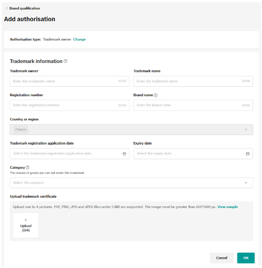Expand the Country or region dropdown arrow
This screenshot has height=268, width=262.
pos(246,129)
